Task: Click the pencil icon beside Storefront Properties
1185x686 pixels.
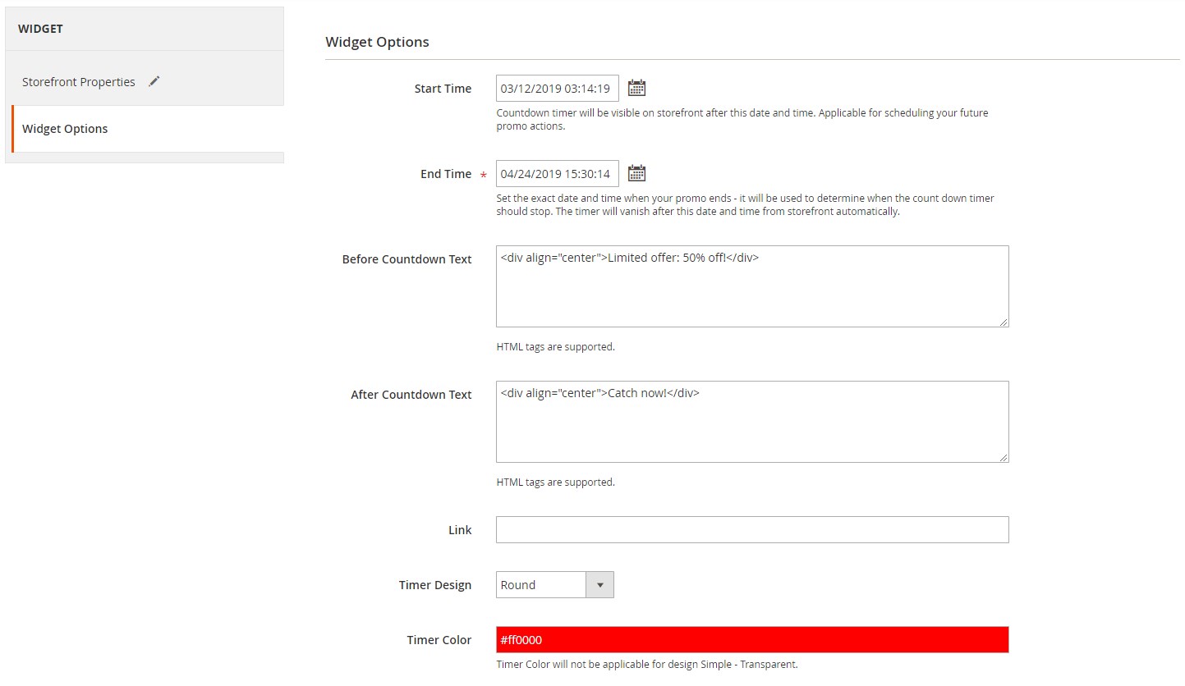Action: point(154,81)
